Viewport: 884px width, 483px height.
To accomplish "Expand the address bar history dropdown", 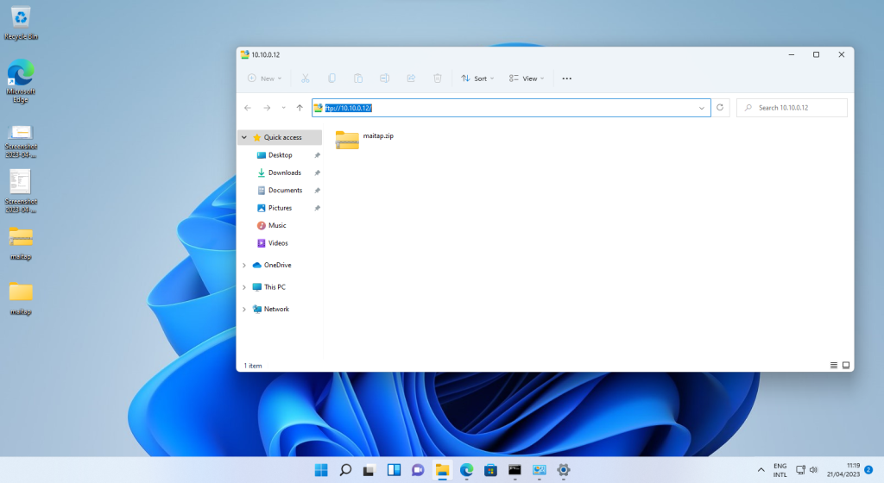I will tap(701, 108).
